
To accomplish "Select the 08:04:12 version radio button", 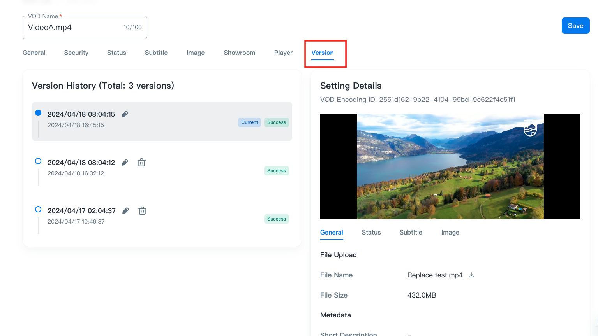I will pos(38,161).
